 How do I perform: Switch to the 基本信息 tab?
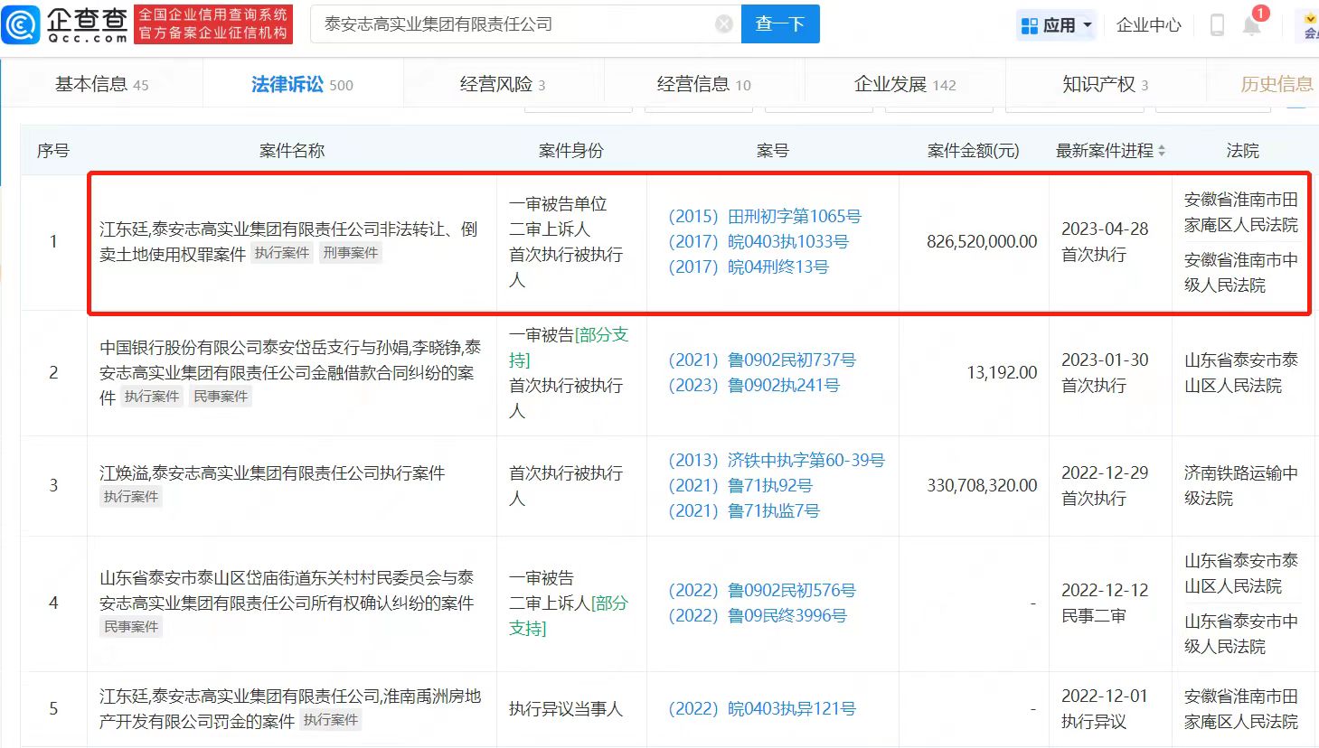[x=101, y=84]
